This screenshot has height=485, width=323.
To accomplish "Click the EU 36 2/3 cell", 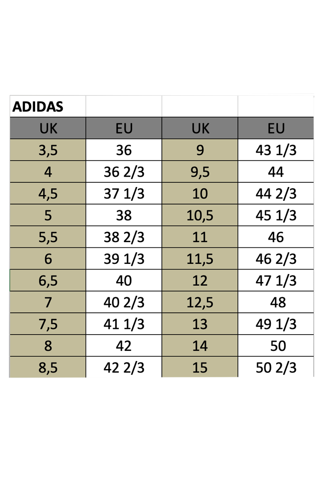I will [124, 172].
